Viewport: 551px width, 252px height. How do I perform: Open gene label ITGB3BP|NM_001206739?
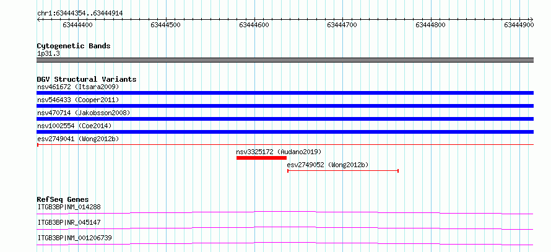[74, 238]
